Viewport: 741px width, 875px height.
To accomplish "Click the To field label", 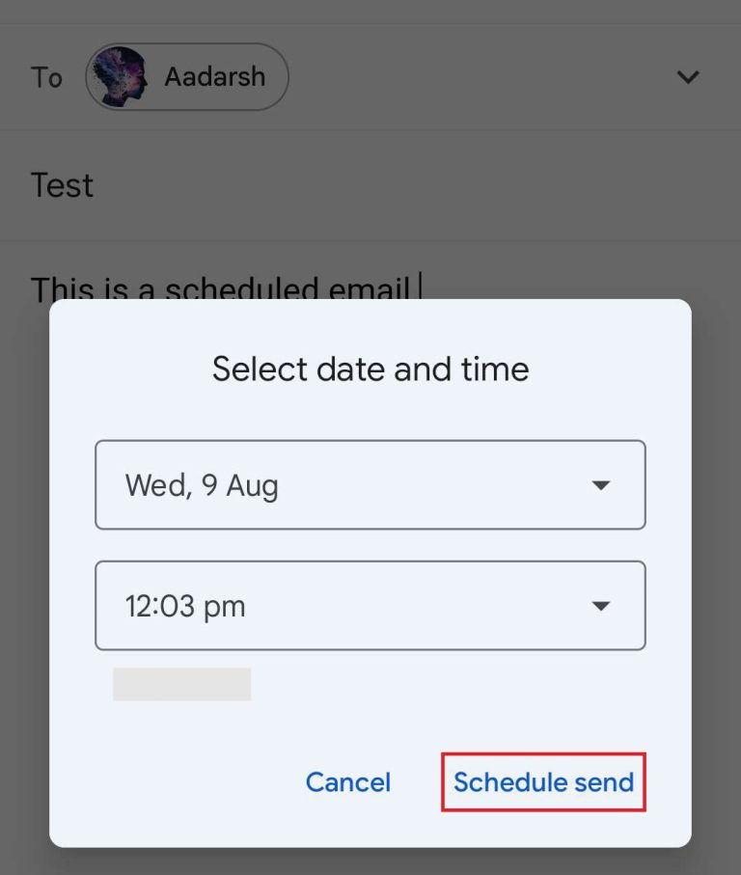I will click(x=45, y=77).
